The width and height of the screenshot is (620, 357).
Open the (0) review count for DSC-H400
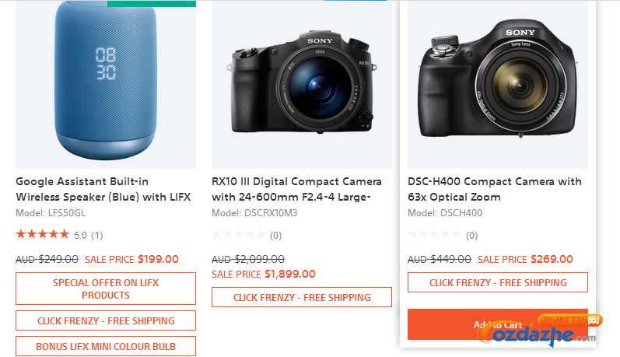point(471,236)
